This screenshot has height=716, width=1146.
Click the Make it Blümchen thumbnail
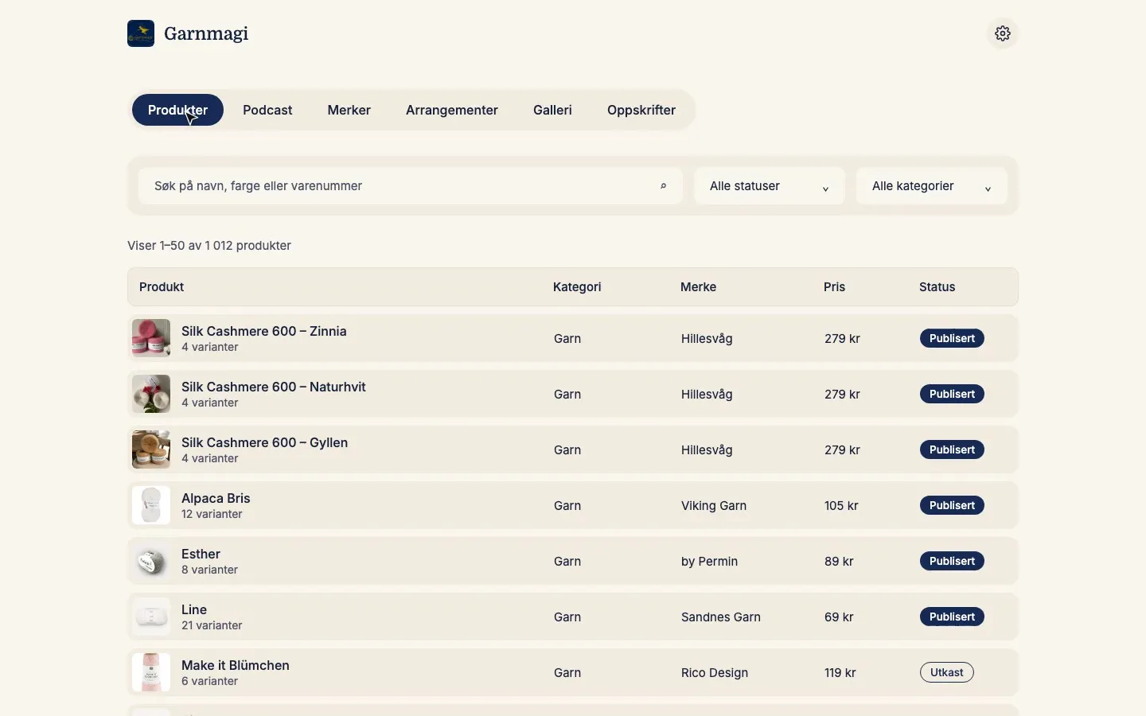pos(151,672)
